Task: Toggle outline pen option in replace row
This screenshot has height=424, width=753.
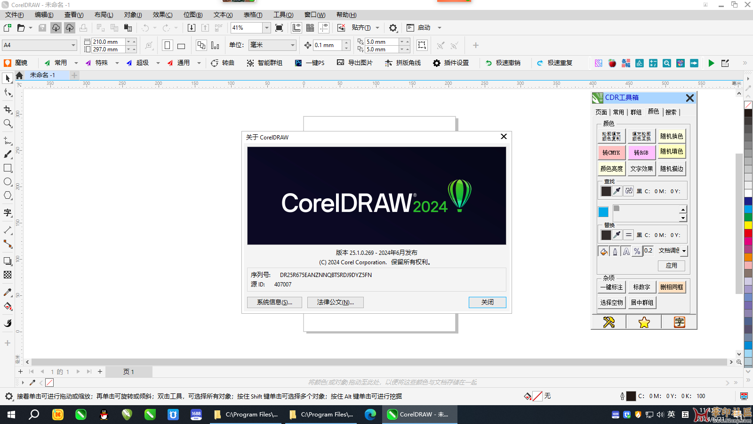Action: [615, 251]
